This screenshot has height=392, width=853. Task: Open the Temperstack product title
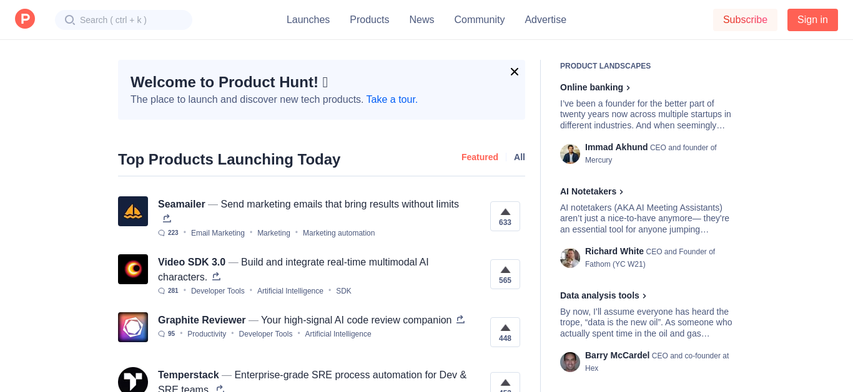click(189, 375)
